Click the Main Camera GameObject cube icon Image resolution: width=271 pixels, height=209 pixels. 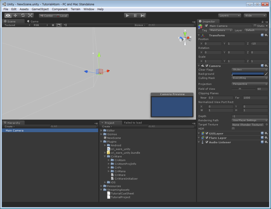(x=200, y=26)
